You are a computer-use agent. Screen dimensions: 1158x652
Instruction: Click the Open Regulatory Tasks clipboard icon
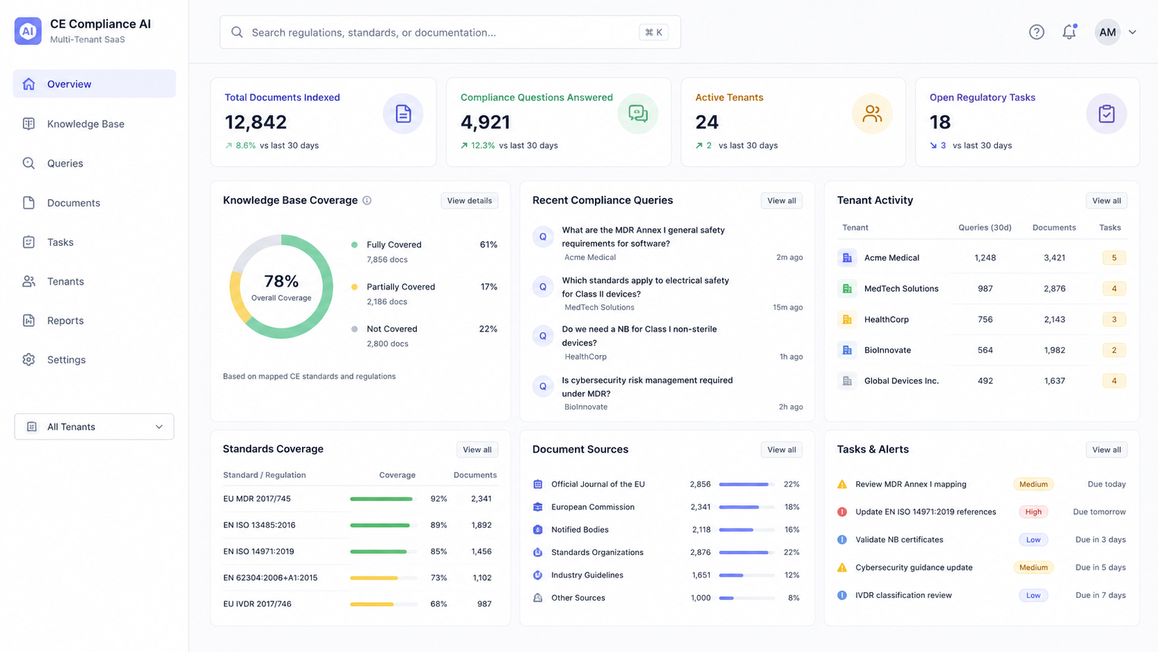point(1106,114)
